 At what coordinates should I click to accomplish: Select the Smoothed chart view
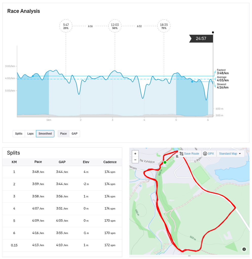pyautogui.click(x=45, y=134)
